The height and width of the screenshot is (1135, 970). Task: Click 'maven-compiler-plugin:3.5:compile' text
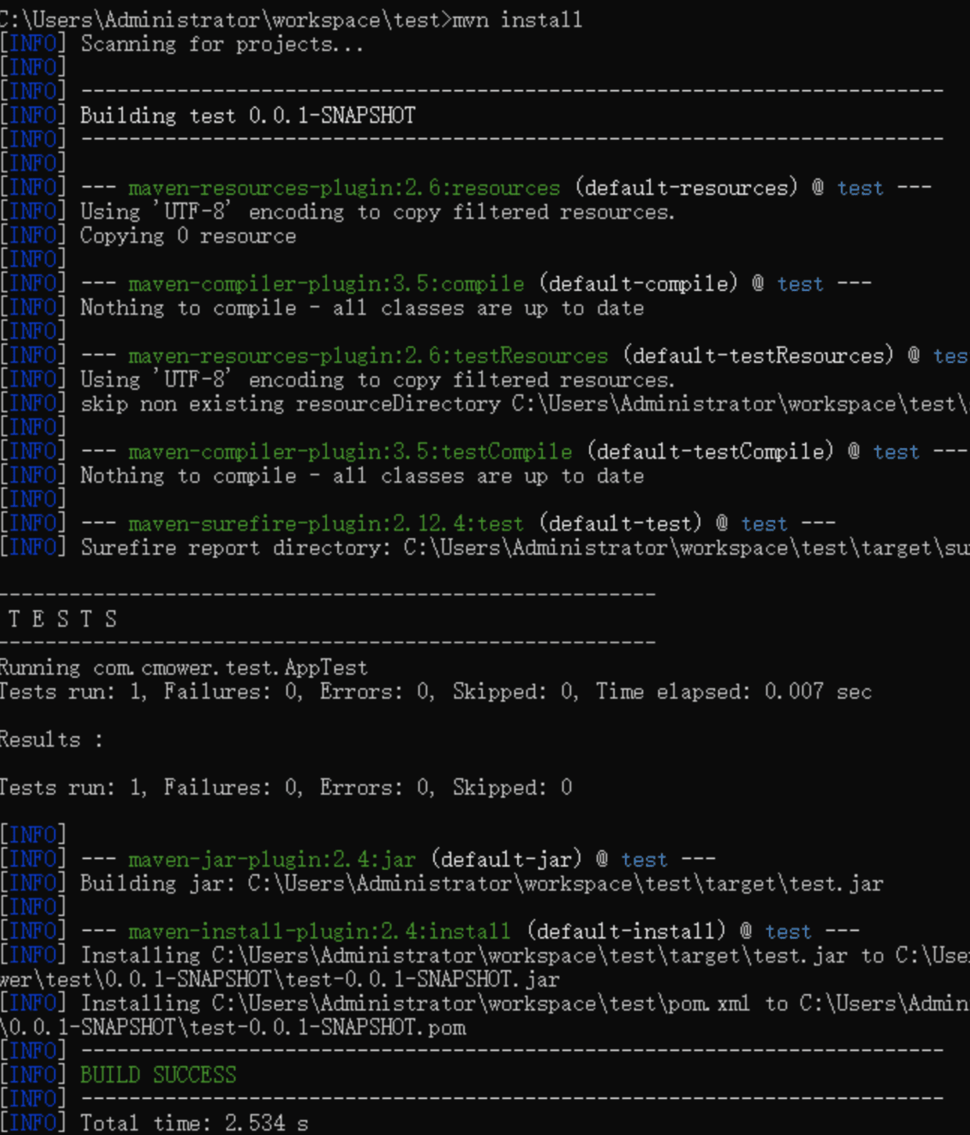pyautogui.click(x=326, y=283)
